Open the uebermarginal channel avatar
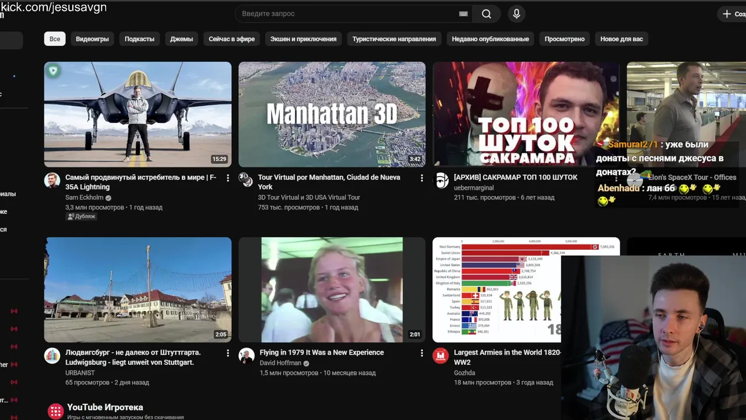This screenshot has height=420, width=746. point(442,180)
